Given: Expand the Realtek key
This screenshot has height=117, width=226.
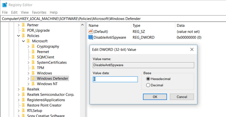Looking at the screenshot, I should tap(19, 89).
